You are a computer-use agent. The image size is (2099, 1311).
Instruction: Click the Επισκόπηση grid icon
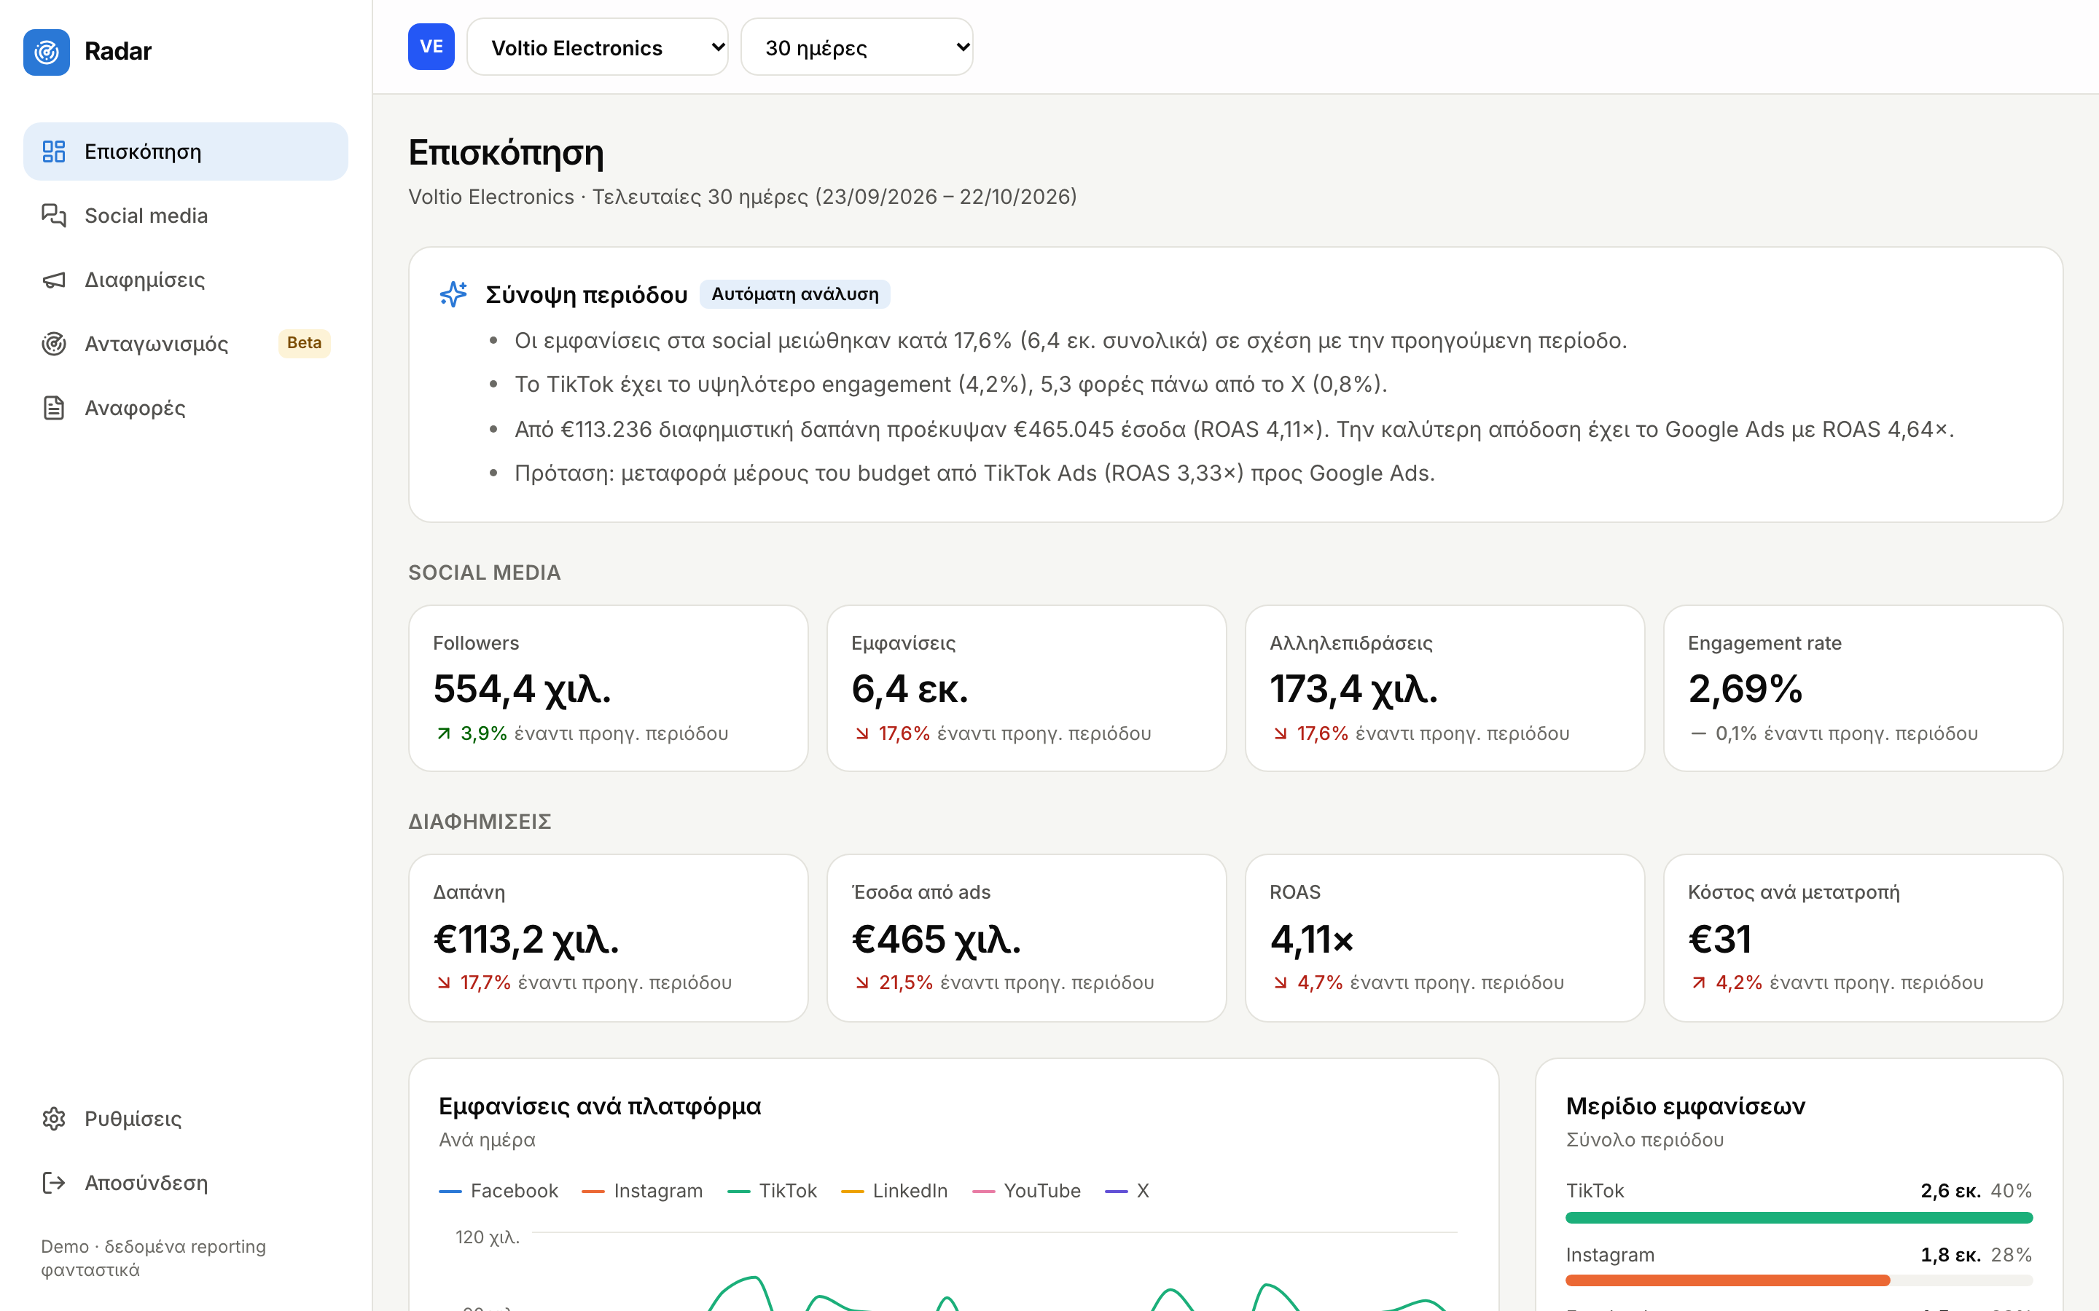point(54,151)
